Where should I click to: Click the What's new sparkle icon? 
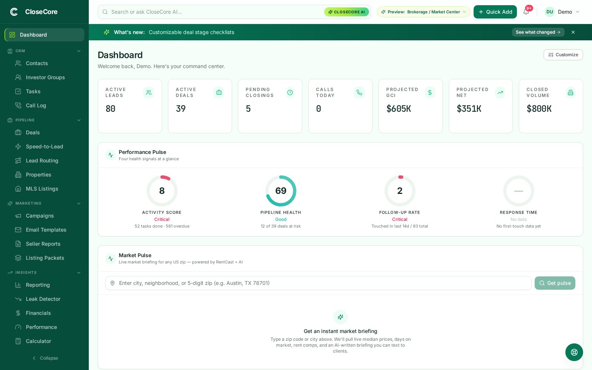[107, 32]
